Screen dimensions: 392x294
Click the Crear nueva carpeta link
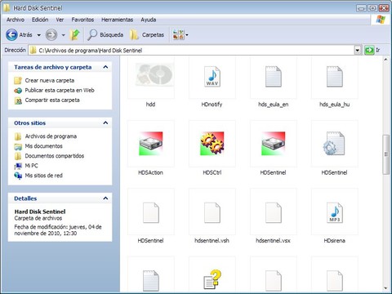(50, 81)
